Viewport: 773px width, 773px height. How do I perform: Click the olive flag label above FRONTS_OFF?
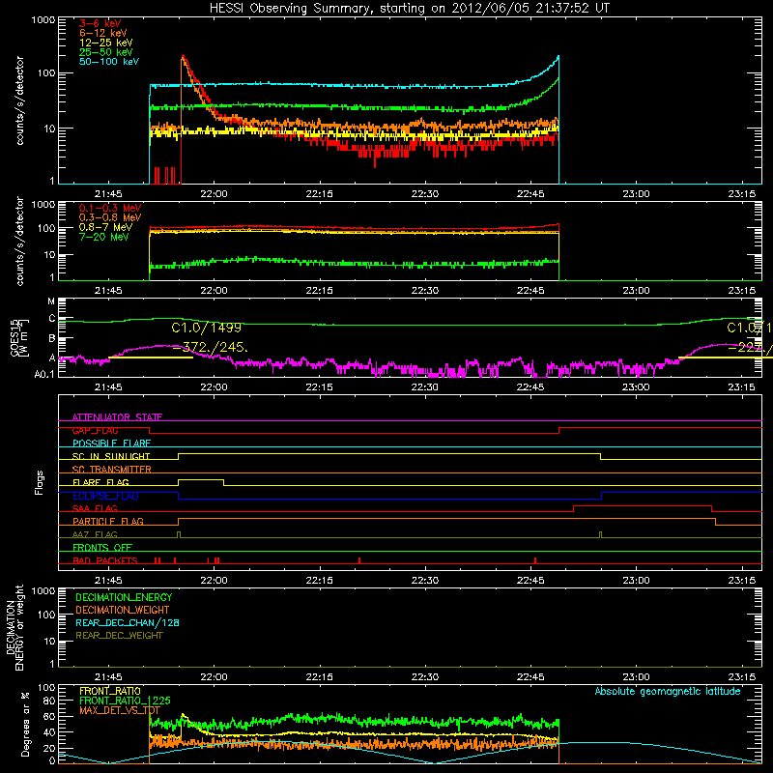95,534
